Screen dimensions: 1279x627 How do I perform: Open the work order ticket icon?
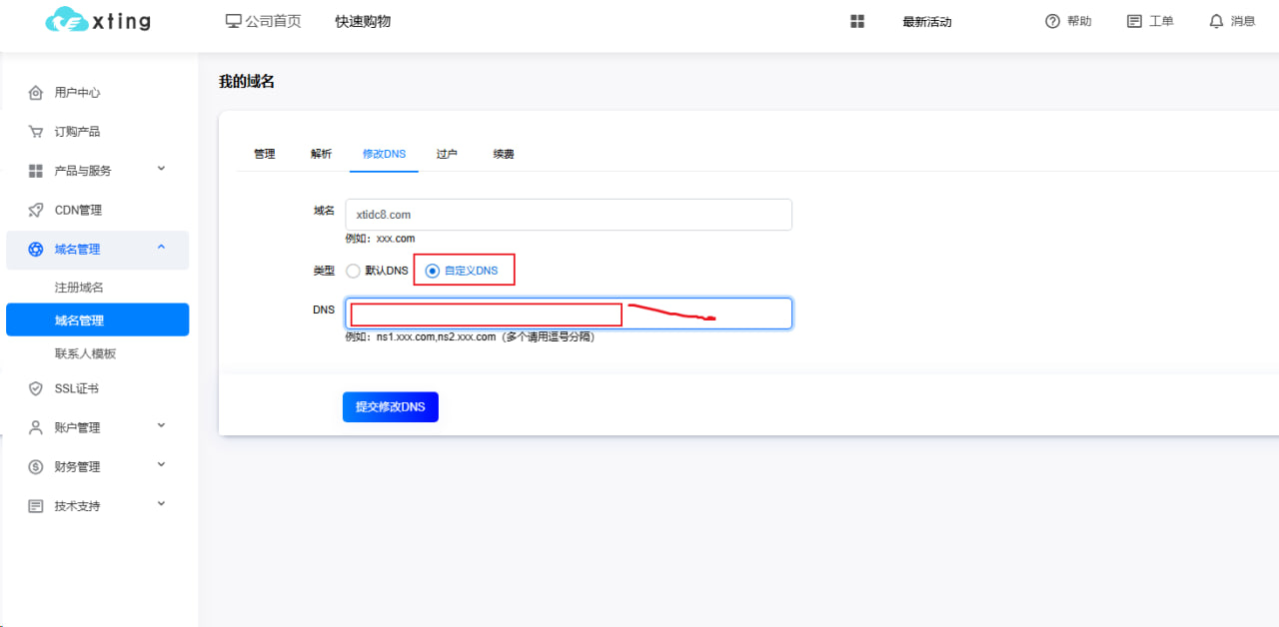click(x=1134, y=21)
